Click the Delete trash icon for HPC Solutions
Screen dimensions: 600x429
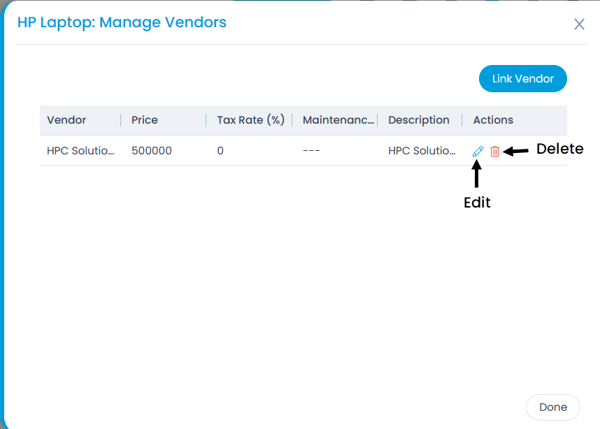point(494,150)
